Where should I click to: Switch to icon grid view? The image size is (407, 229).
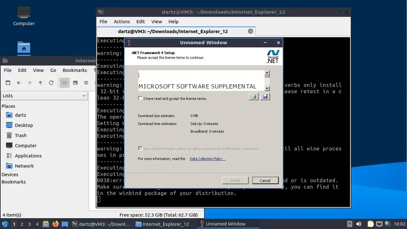pyautogui.click(x=65, y=83)
